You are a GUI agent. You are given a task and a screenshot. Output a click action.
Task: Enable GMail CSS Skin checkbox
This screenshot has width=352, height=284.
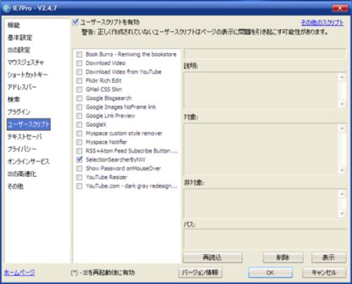point(80,89)
